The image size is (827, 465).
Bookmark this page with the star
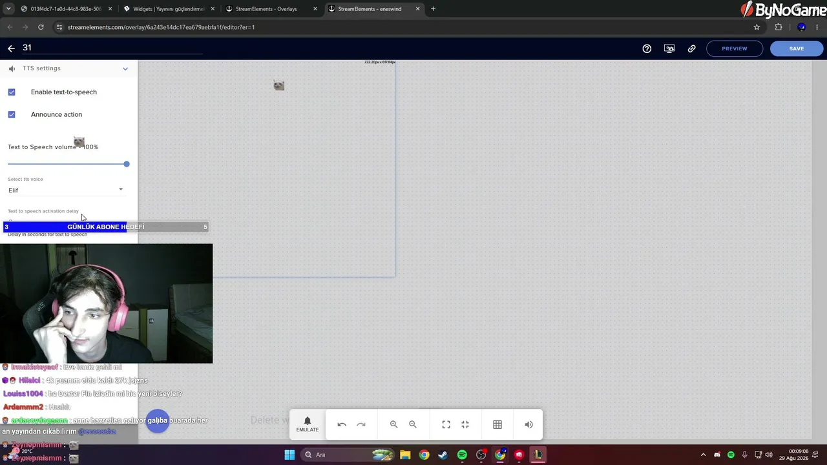(x=757, y=27)
